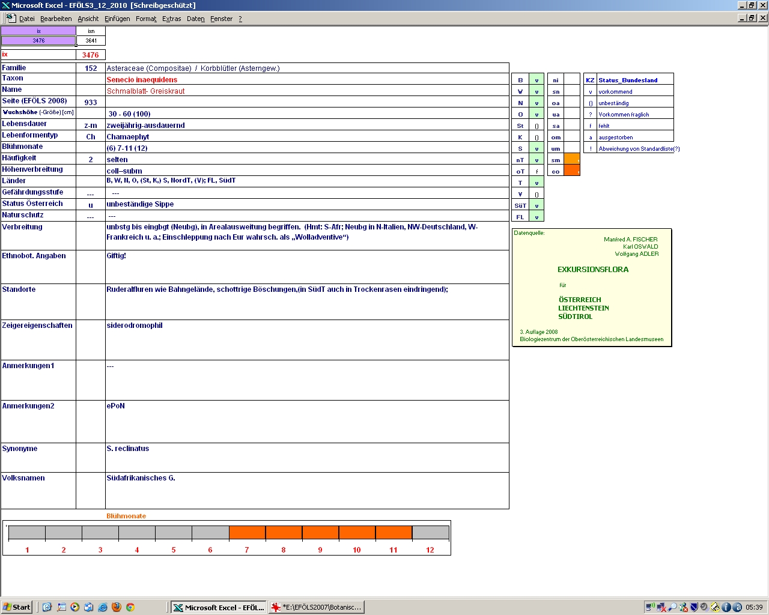Viewport: 769px width, 615px height.
Task: Launch Internet Explorer from the quick launch
Action: coord(103,607)
